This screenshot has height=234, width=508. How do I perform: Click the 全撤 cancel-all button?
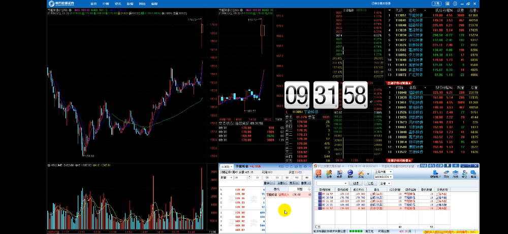(x=282, y=183)
